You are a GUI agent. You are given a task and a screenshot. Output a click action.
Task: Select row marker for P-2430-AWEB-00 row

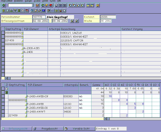3,108
